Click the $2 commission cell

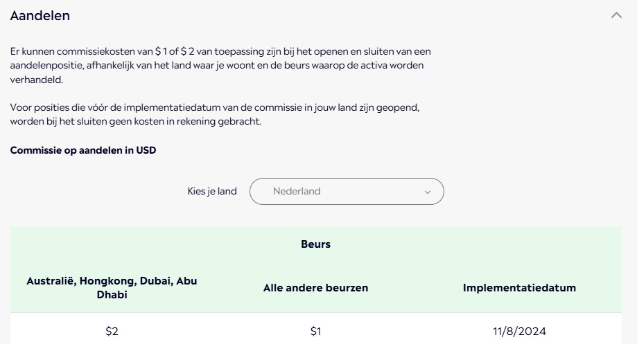pos(112,332)
